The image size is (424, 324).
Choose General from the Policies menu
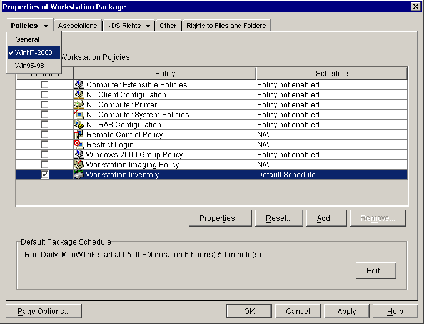click(34, 39)
